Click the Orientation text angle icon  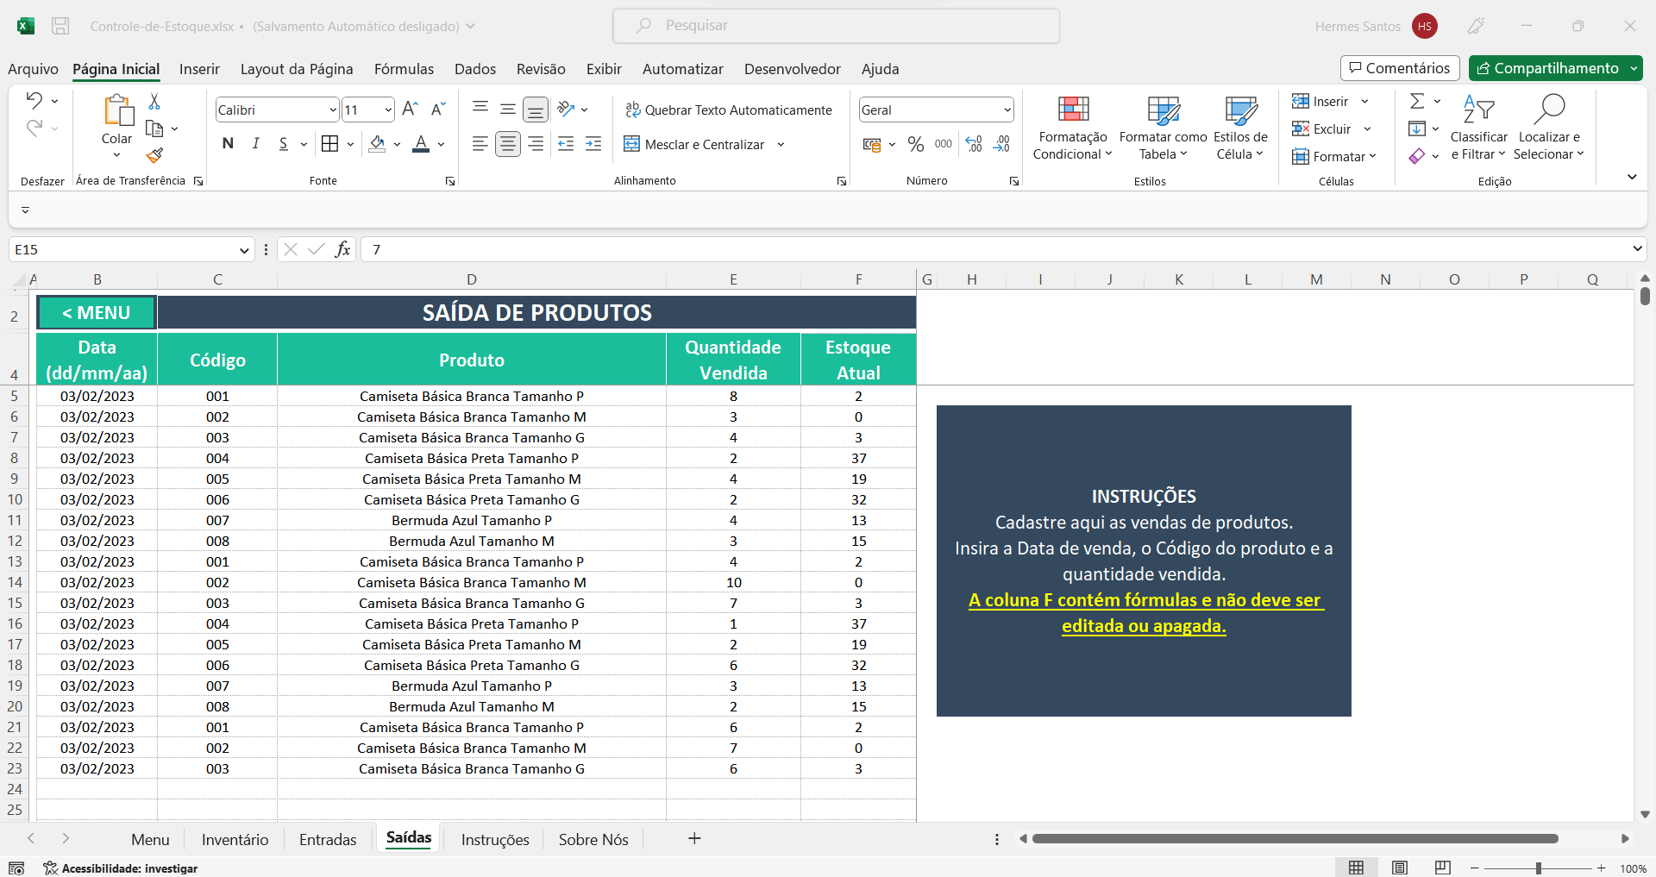tap(566, 109)
